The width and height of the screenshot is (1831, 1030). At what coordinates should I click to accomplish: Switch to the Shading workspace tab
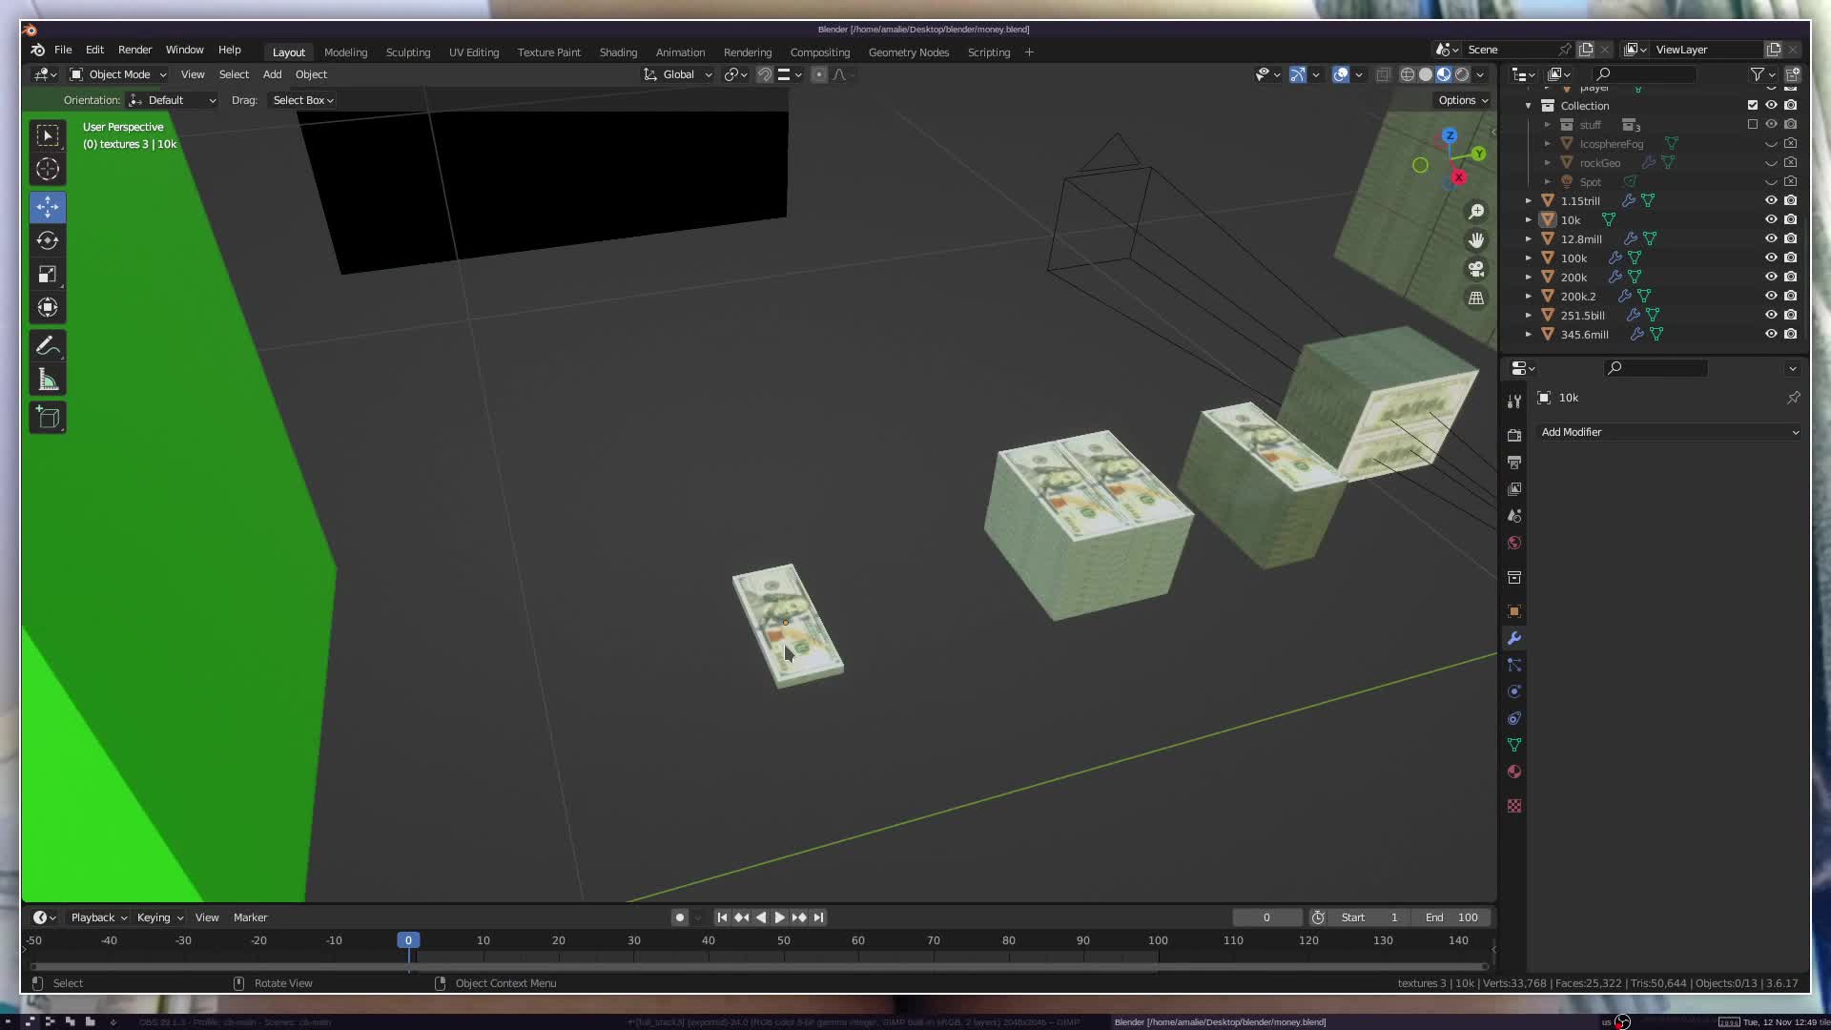click(x=618, y=52)
